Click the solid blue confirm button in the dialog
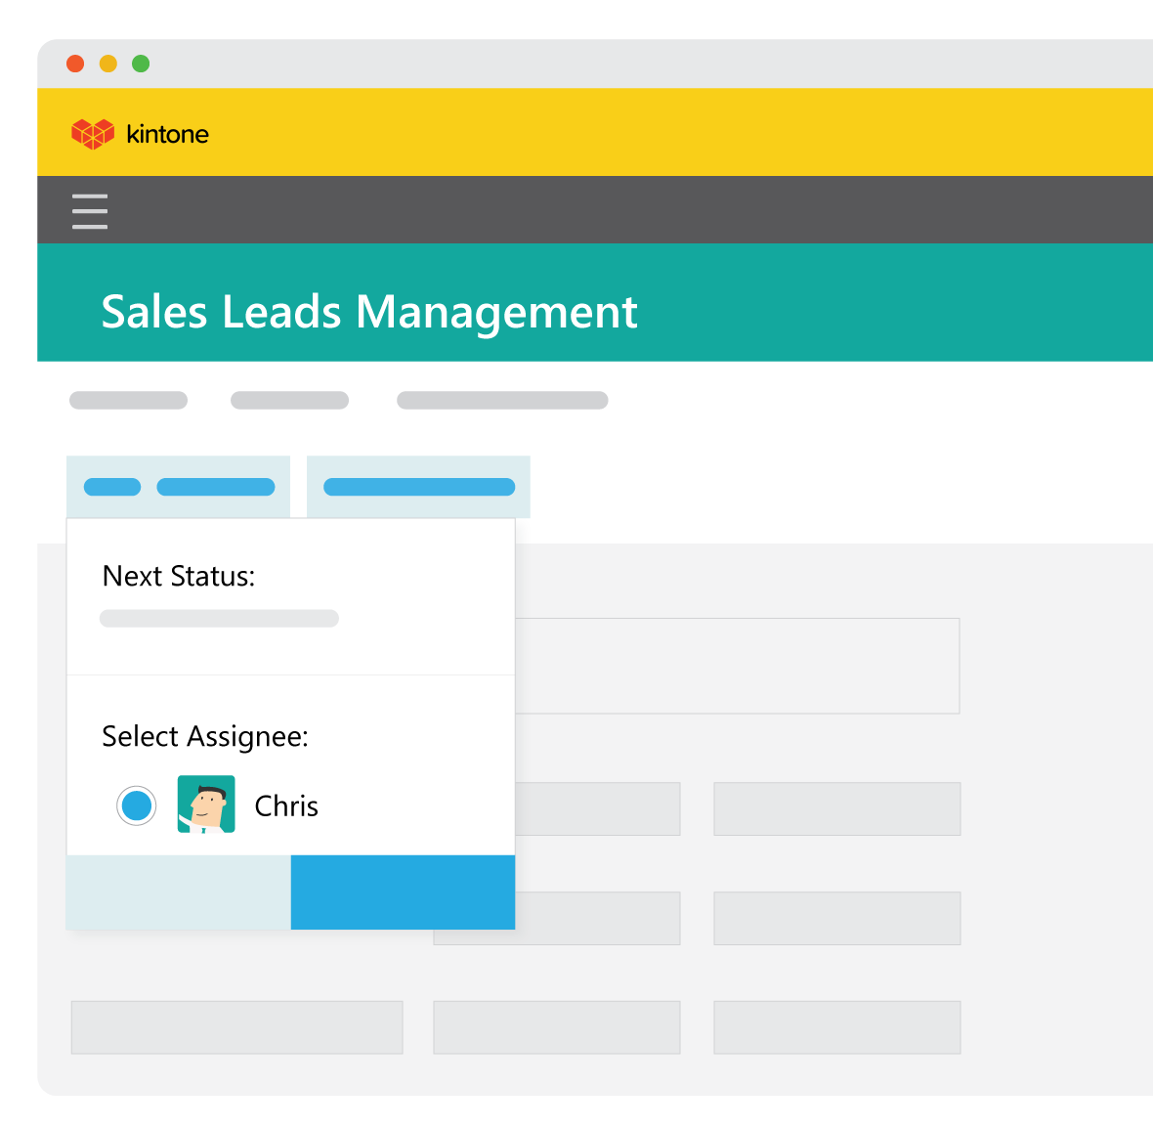Viewport: 1153px width, 1131px height. pyautogui.click(x=403, y=892)
